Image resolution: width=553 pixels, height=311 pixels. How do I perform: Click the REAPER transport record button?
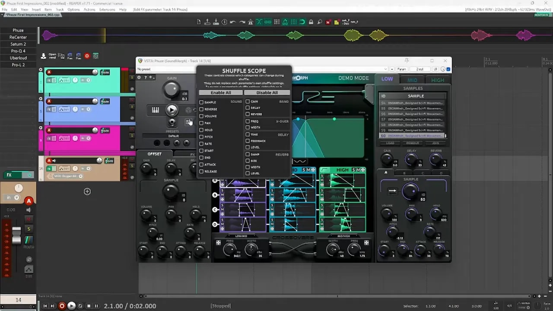click(x=62, y=306)
